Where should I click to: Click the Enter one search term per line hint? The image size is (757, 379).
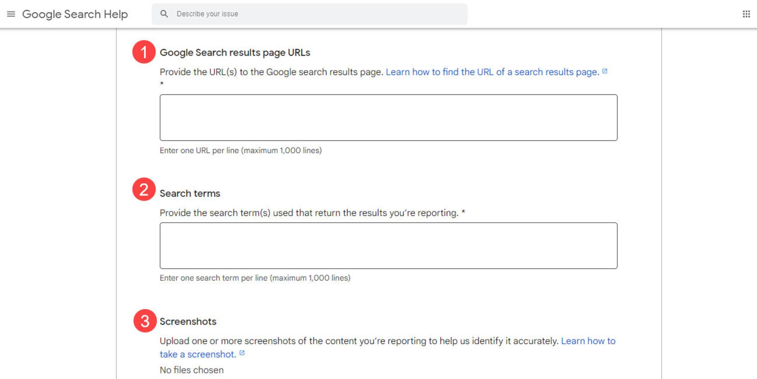pyautogui.click(x=255, y=278)
